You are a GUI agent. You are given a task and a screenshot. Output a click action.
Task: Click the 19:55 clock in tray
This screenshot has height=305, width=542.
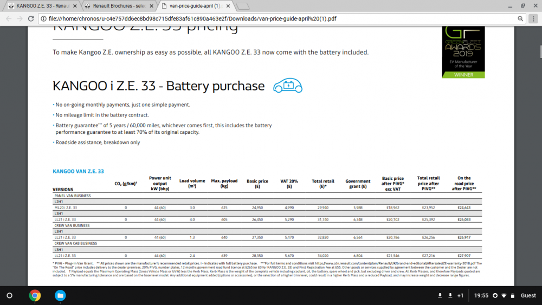[x=481, y=295]
